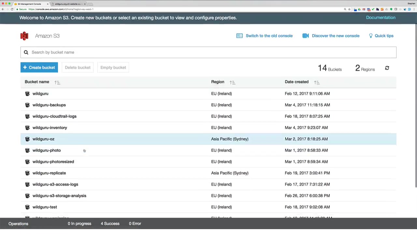Switch to the wildguru.org.s3-website tab
The width and height of the screenshot is (417, 234).
(68, 4)
